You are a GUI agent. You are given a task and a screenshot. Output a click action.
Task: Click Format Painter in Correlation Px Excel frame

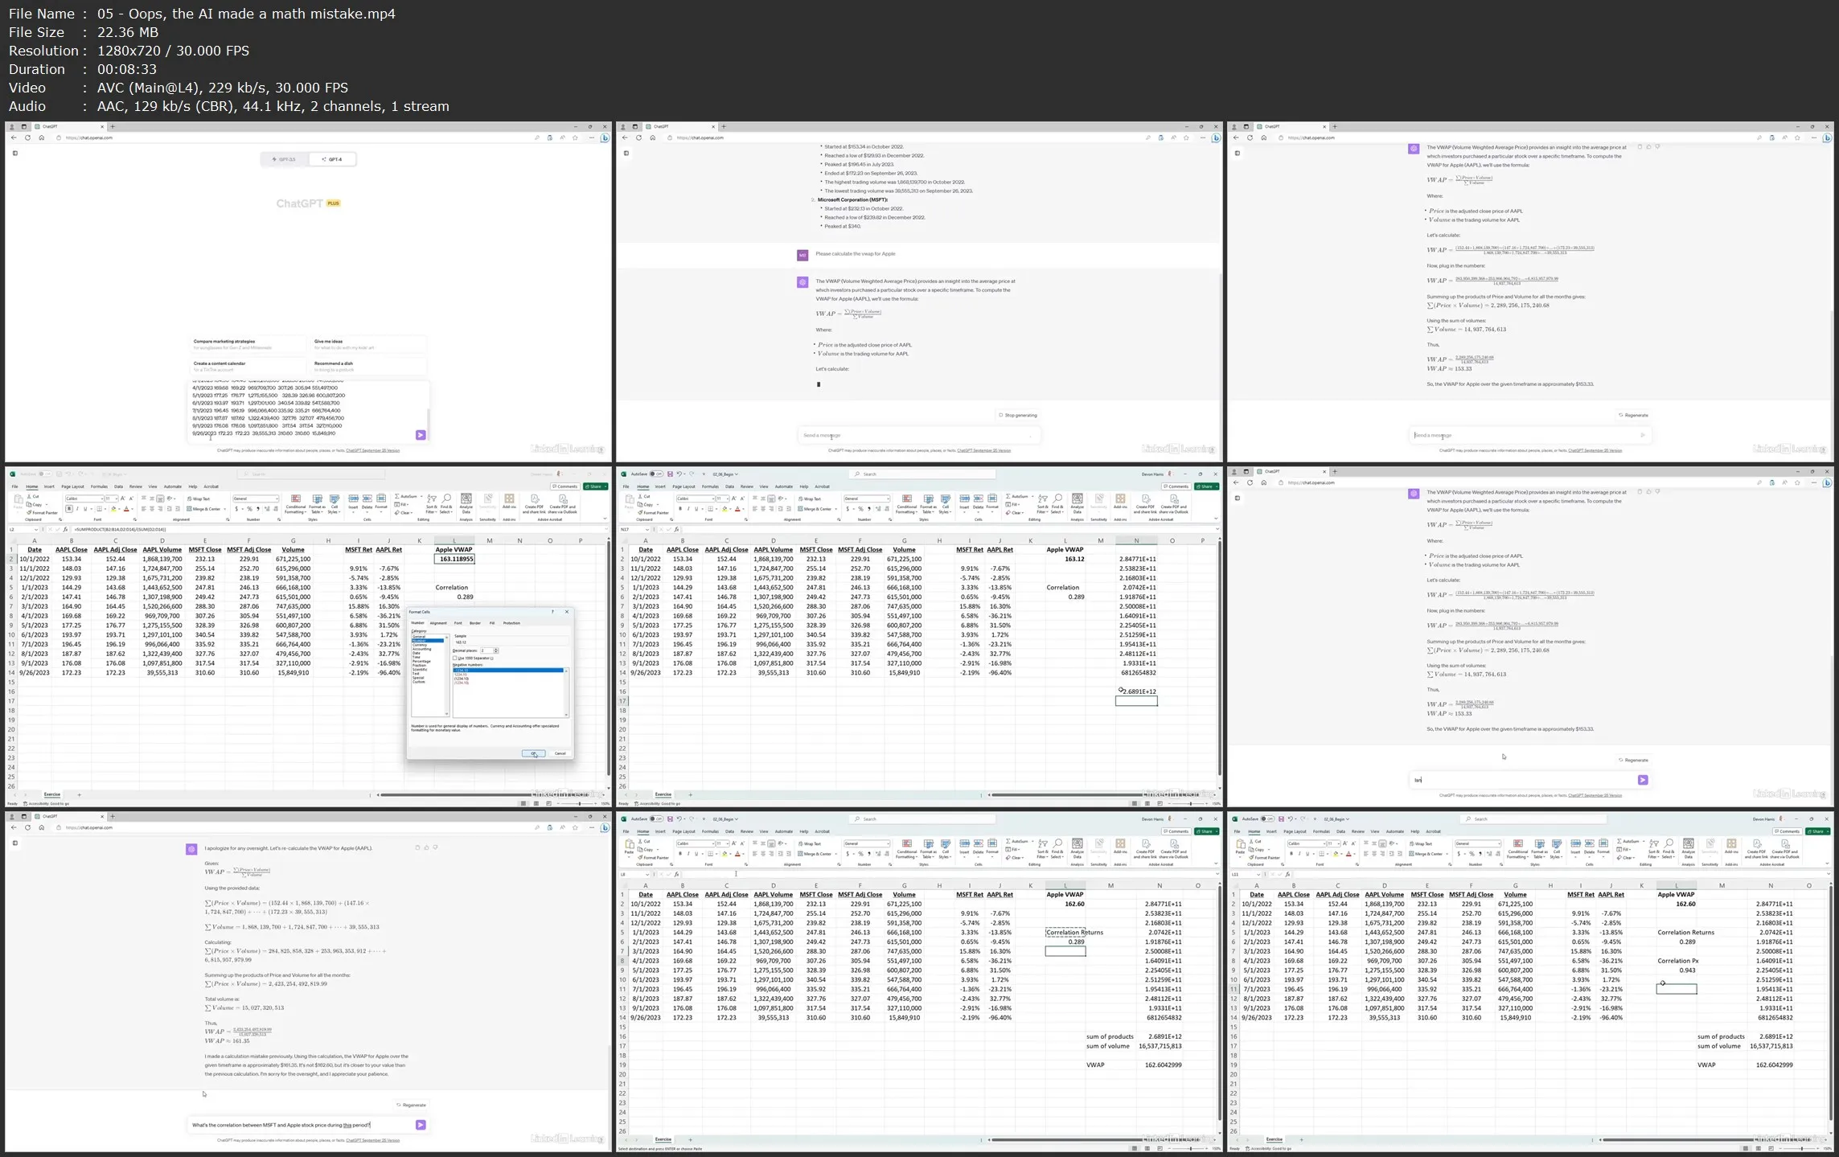1265,858
